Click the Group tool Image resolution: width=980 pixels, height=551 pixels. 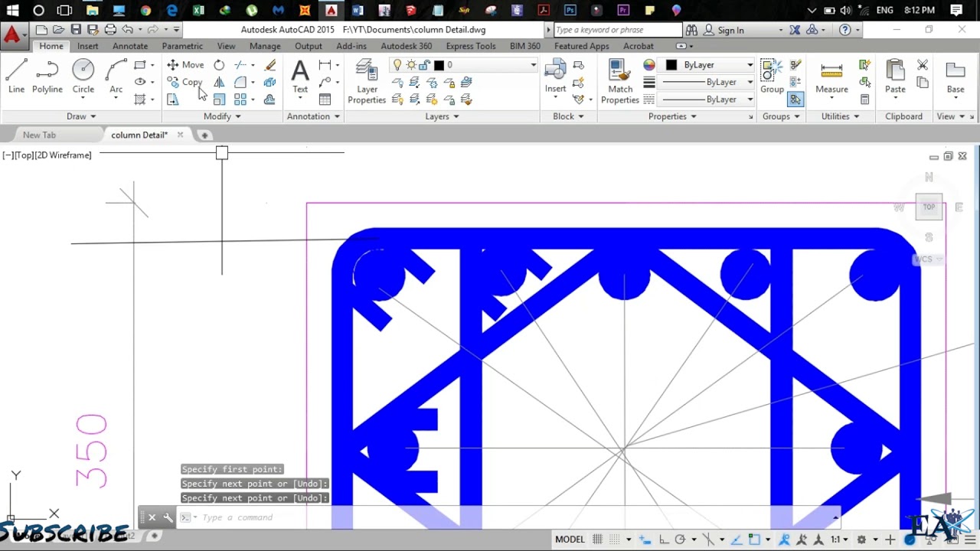[772, 77]
